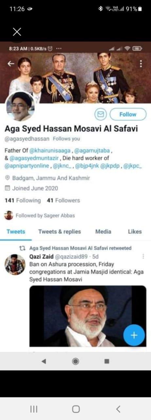Open the tweet's three-dot overflow menu

point(142,256)
